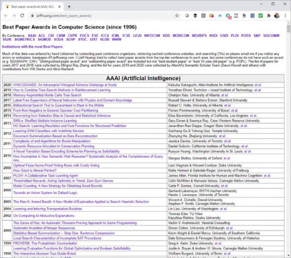The image size is (291, 258).
Task: Jump to the SIGMOD conference section
Action: (44, 39)
